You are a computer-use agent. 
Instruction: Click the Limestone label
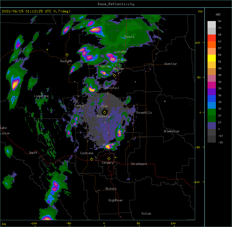[41, 96]
